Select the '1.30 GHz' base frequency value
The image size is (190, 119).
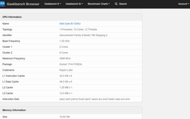[x=64, y=41]
